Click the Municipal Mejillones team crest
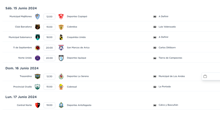Viewport: 220px width, 117px height. coord(38,16)
